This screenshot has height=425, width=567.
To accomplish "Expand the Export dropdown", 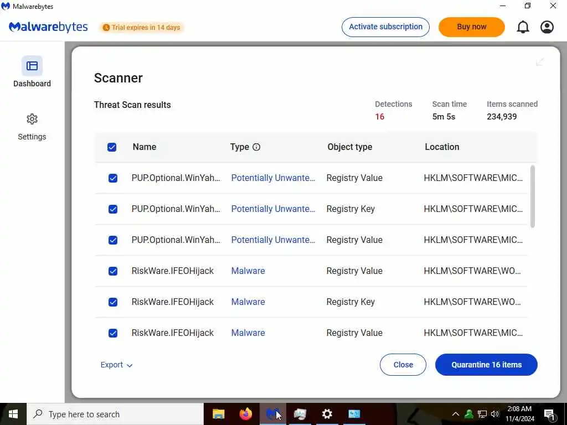I will [116, 365].
